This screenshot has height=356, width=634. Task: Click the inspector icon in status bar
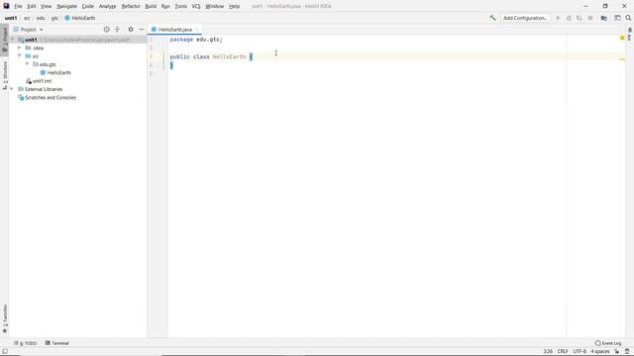627,351
